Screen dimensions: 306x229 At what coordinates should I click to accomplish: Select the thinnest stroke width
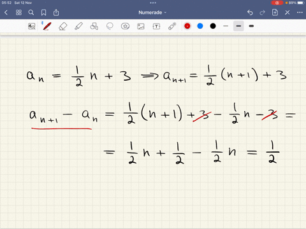226,26
